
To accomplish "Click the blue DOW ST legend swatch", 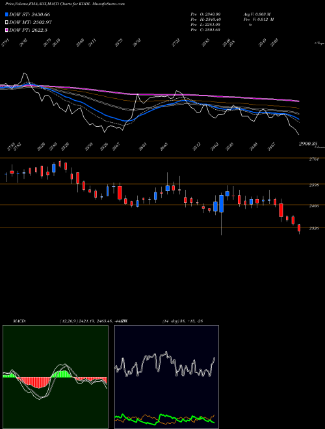I will click(x=6, y=14).
